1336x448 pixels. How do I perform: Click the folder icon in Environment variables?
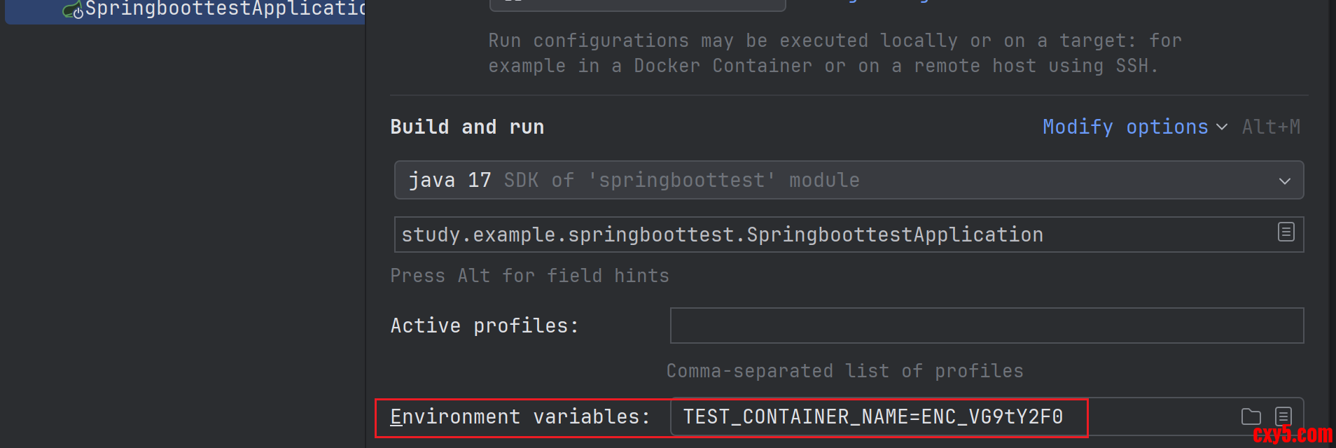click(1251, 416)
